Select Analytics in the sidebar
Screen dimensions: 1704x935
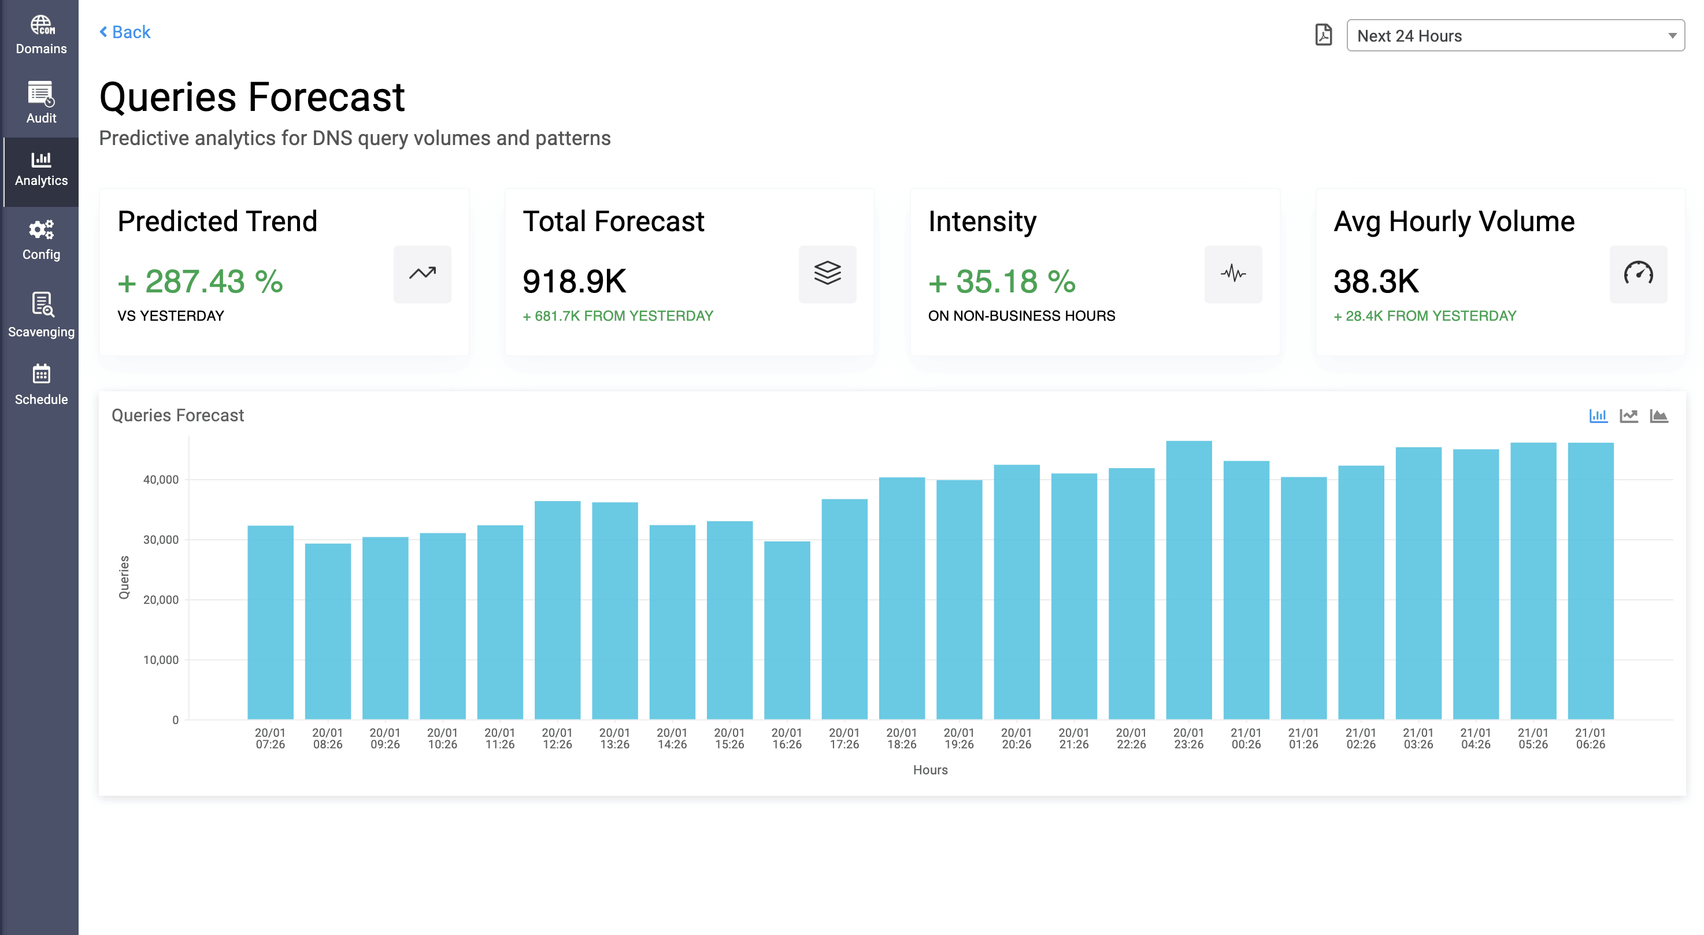(x=41, y=170)
